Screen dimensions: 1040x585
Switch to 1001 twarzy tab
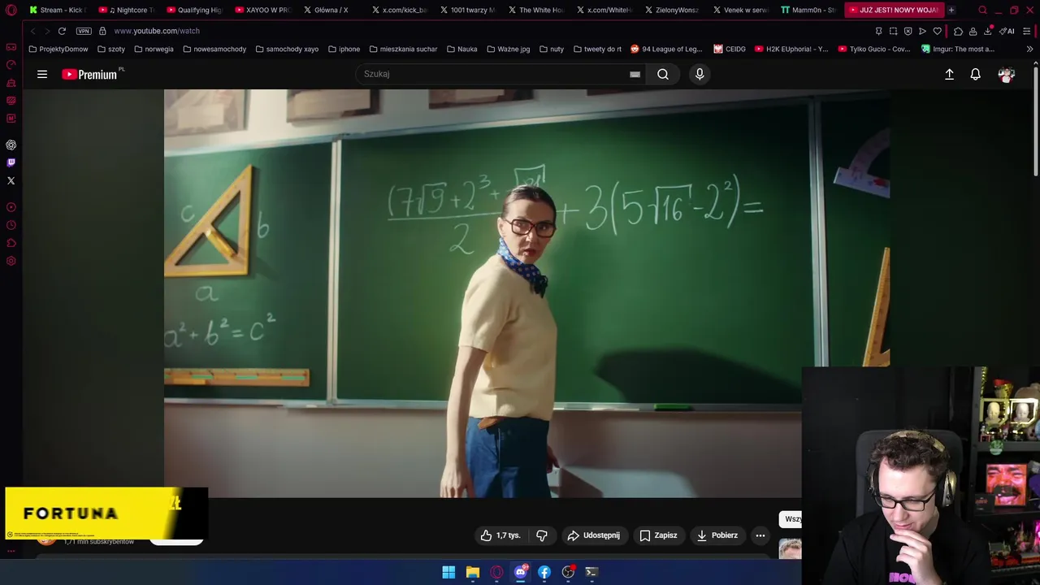pyautogui.click(x=467, y=10)
